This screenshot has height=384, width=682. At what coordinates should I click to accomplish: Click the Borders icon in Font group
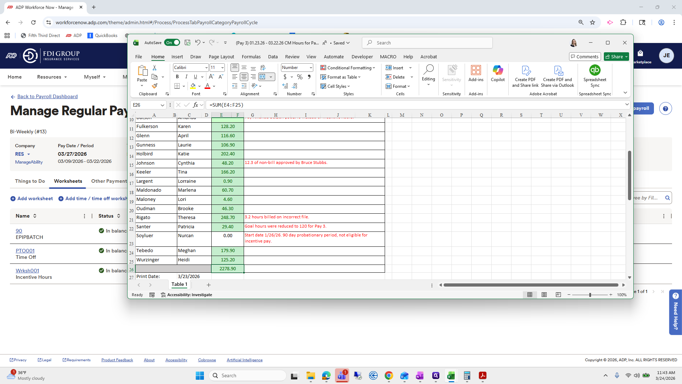[x=177, y=86]
